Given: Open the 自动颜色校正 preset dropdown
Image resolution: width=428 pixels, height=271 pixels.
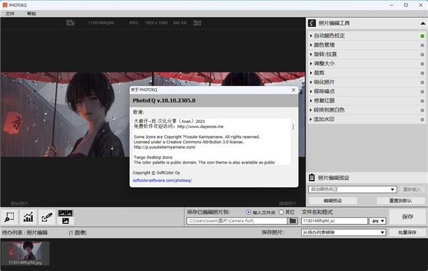Looking at the screenshot, I should pyautogui.click(x=352, y=189).
